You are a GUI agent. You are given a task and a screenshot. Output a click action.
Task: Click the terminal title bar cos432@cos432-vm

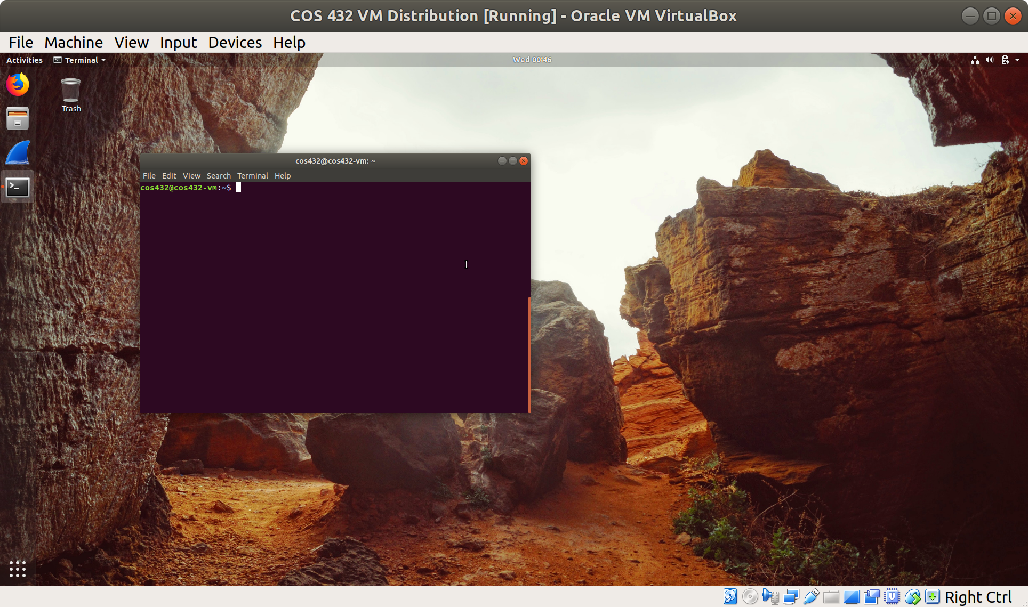(x=335, y=161)
